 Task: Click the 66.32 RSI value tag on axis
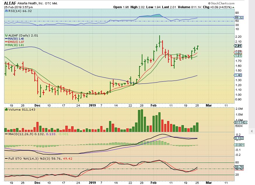[x=239, y=18]
